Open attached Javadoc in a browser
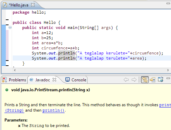 click(160, 79)
